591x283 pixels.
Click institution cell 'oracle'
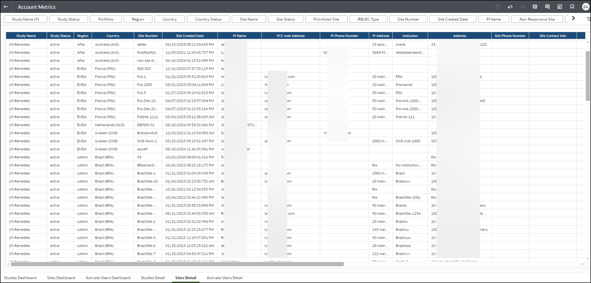pyautogui.click(x=410, y=44)
